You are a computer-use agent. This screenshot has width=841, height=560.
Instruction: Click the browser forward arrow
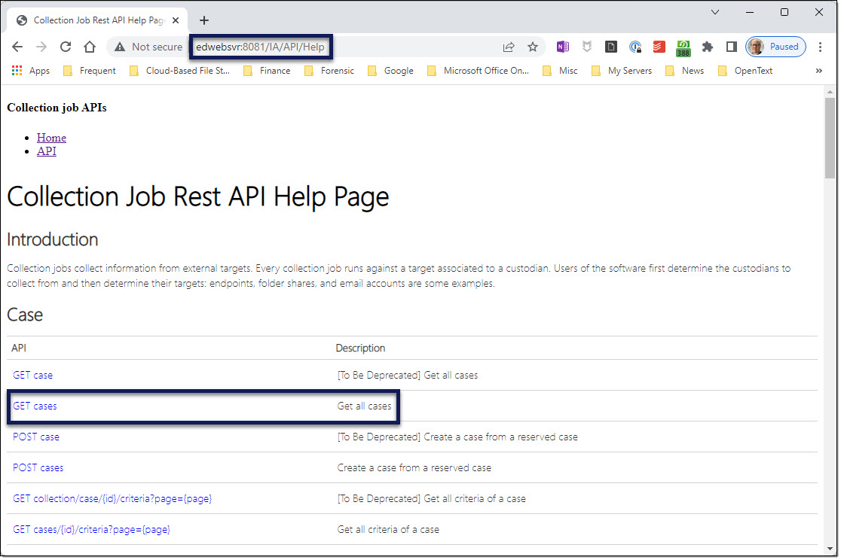[41, 47]
